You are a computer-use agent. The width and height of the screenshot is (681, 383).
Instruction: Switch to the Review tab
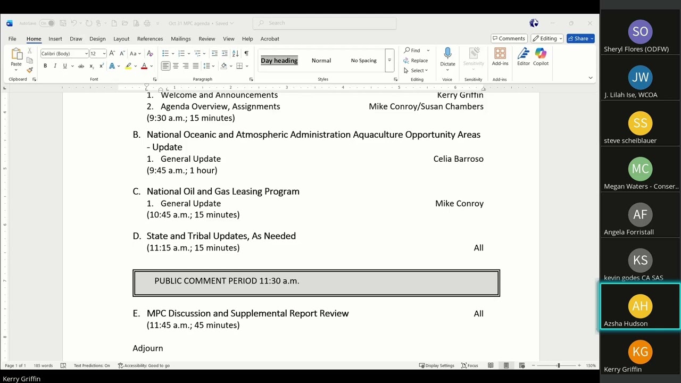coord(207,39)
